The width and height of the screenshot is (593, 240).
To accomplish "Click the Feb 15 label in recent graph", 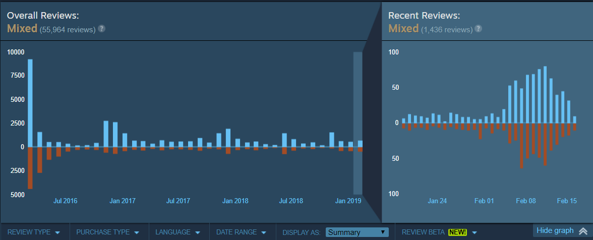I will pos(567,201).
